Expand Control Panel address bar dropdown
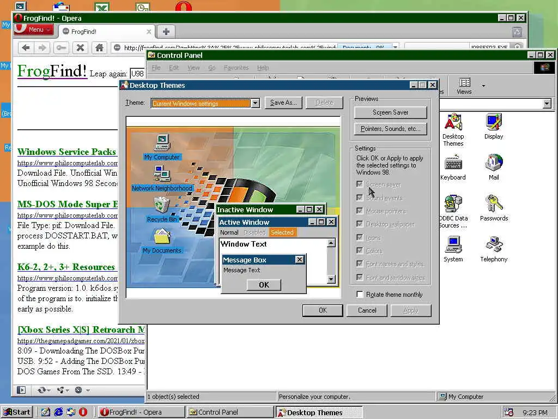558x419 pixels. tap(547, 104)
